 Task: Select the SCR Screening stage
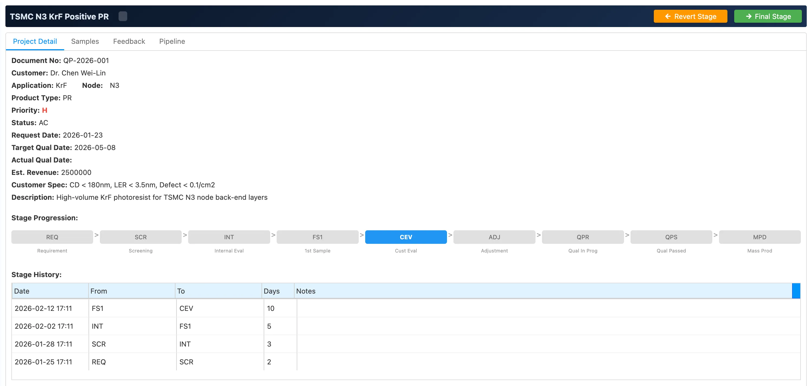[141, 237]
